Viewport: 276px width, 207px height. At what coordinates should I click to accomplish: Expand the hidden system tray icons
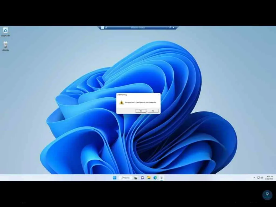click(x=254, y=178)
